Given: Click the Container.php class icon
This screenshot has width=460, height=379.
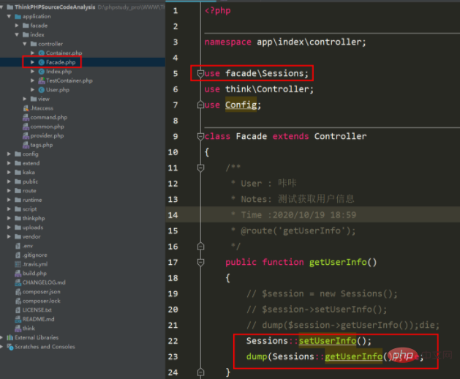Looking at the screenshot, I should pyautogui.click(x=42, y=53).
